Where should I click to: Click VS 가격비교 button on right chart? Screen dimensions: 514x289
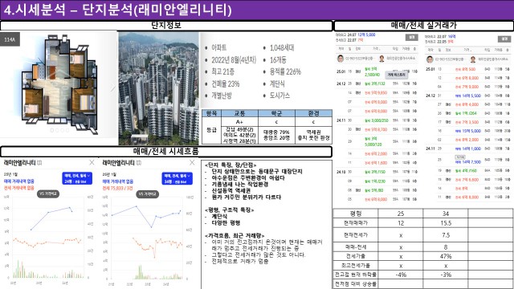(148, 194)
